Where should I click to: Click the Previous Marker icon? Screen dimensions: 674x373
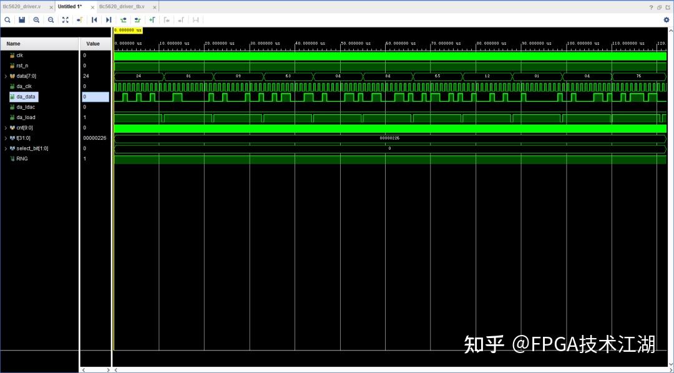coord(167,20)
